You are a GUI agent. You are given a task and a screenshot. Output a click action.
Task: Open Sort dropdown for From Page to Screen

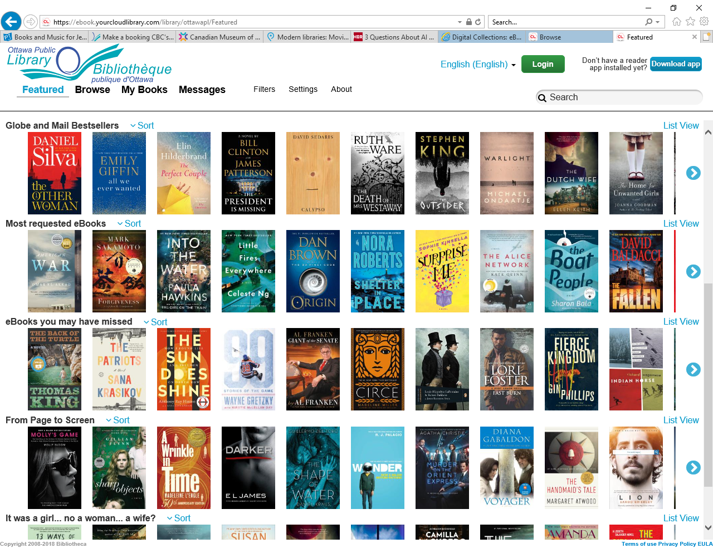(x=118, y=420)
